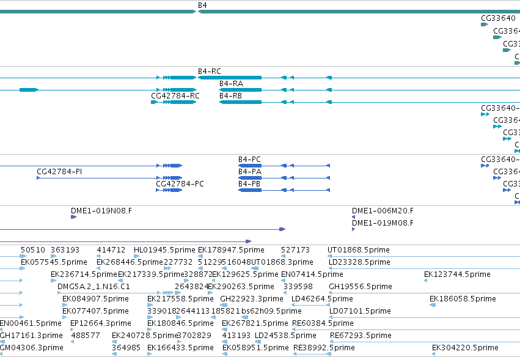Select the LD46264.5prime EST label
Screen dimensions: 520x357
click(322, 300)
